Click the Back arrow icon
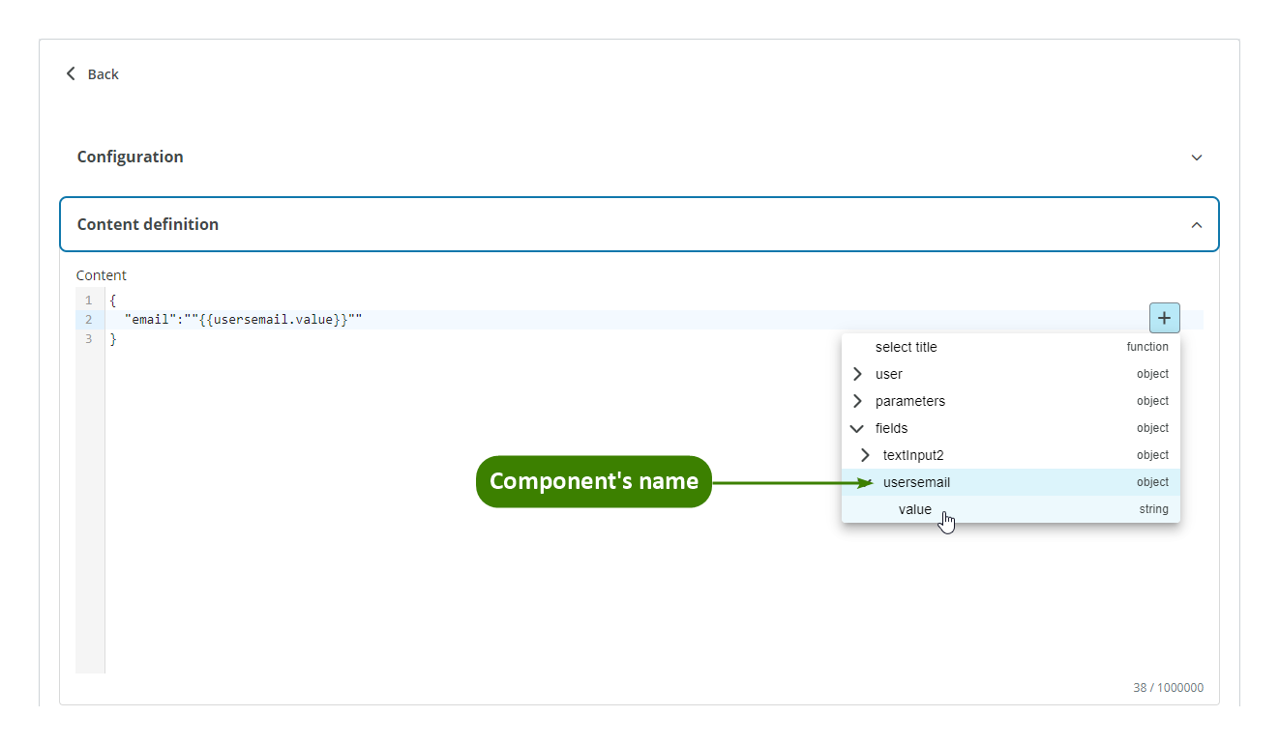The image size is (1279, 745). [x=71, y=74]
